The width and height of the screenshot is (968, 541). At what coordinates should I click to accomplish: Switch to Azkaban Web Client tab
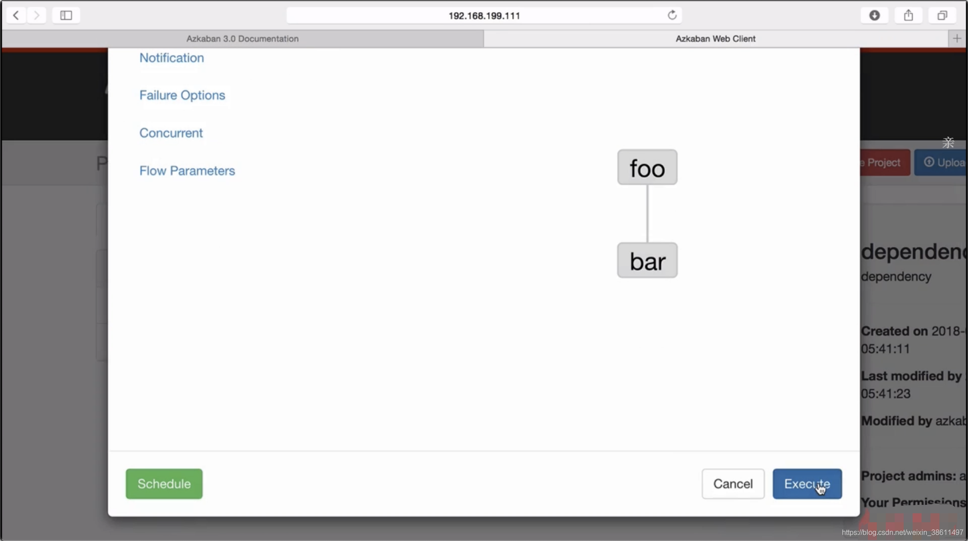pos(715,38)
